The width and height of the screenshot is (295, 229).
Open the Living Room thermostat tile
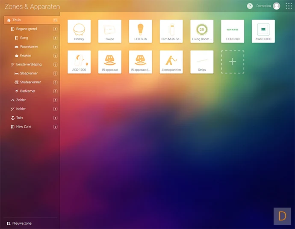(x=202, y=31)
